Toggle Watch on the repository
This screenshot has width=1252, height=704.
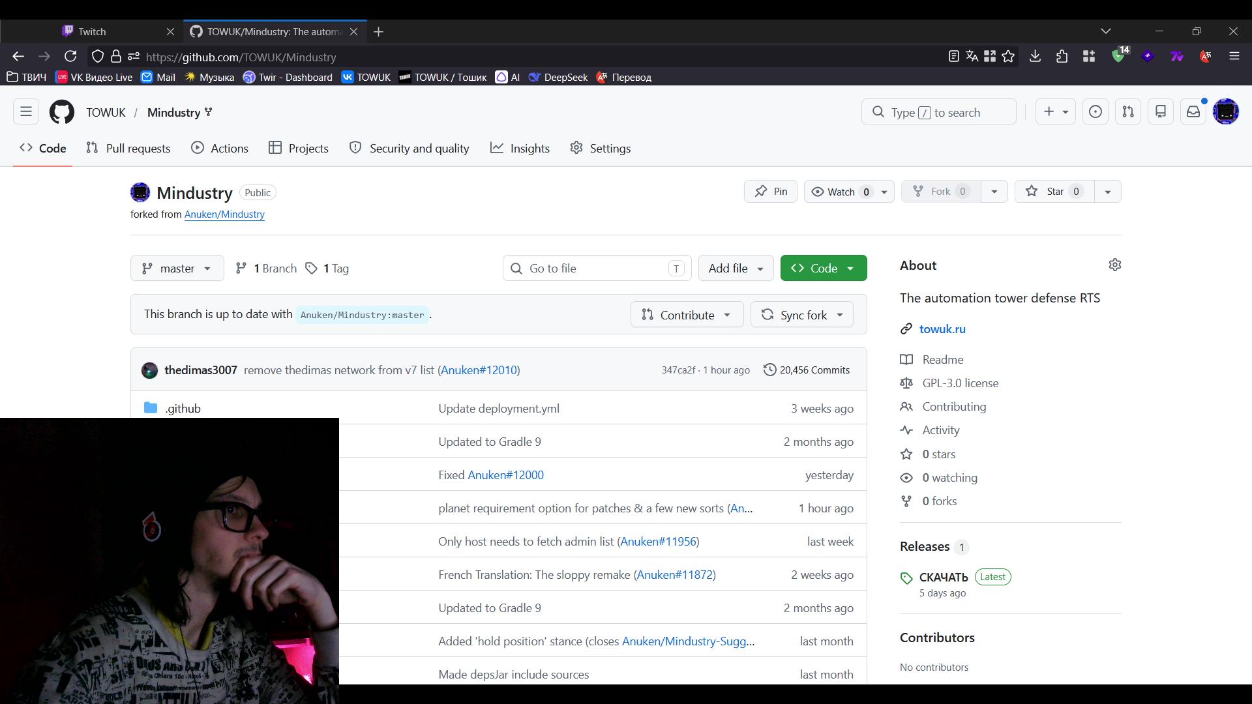click(840, 192)
